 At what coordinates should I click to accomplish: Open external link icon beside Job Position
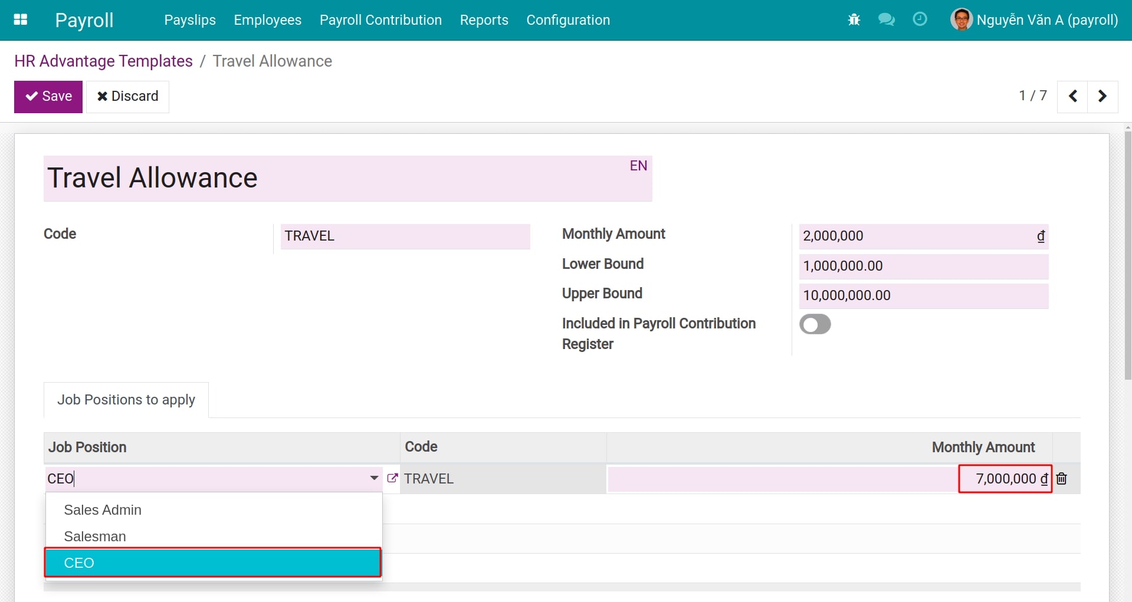(392, 478)
